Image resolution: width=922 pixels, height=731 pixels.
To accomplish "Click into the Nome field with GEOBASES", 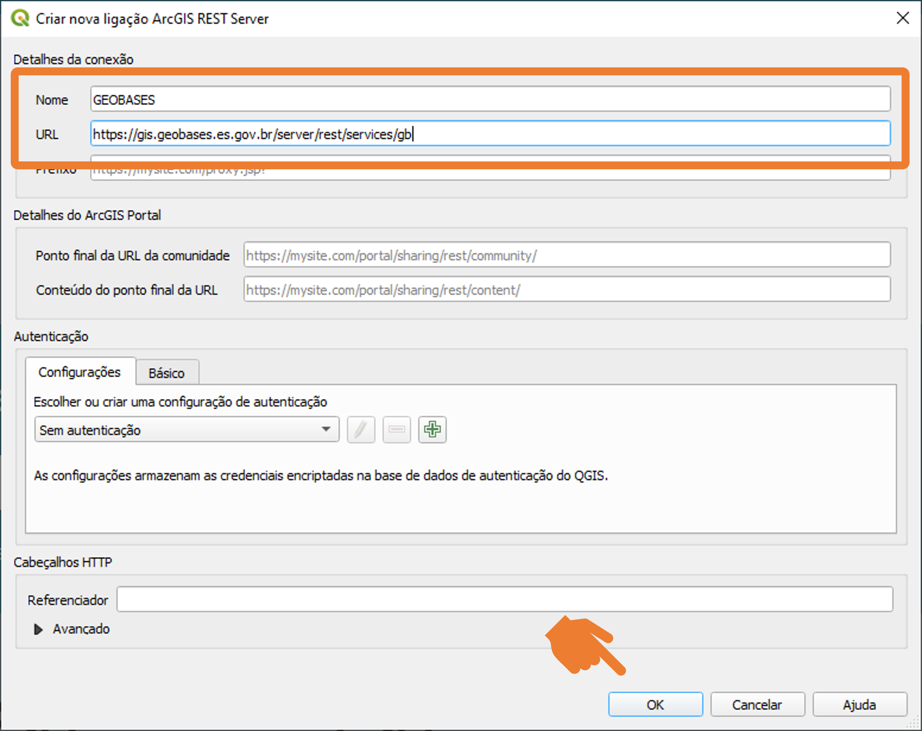I will pos(490,100).
